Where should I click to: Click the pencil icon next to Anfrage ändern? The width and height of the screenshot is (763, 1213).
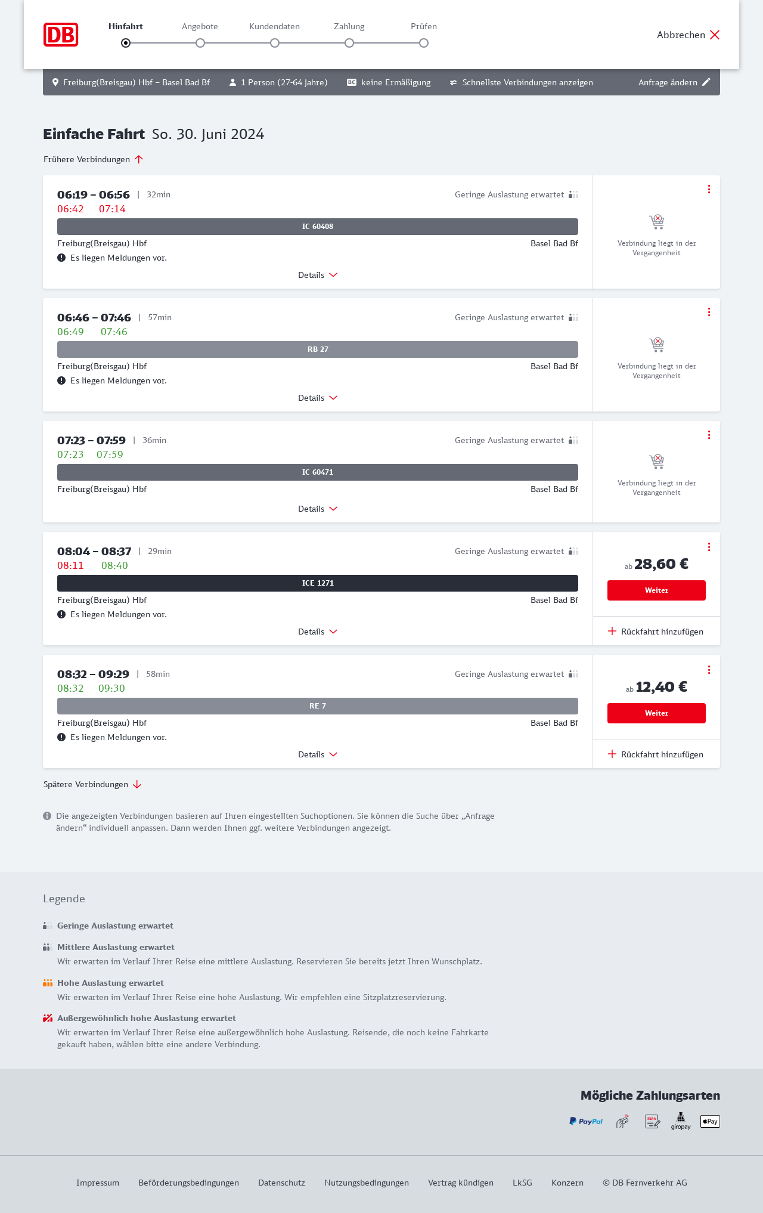pos(706,82)
